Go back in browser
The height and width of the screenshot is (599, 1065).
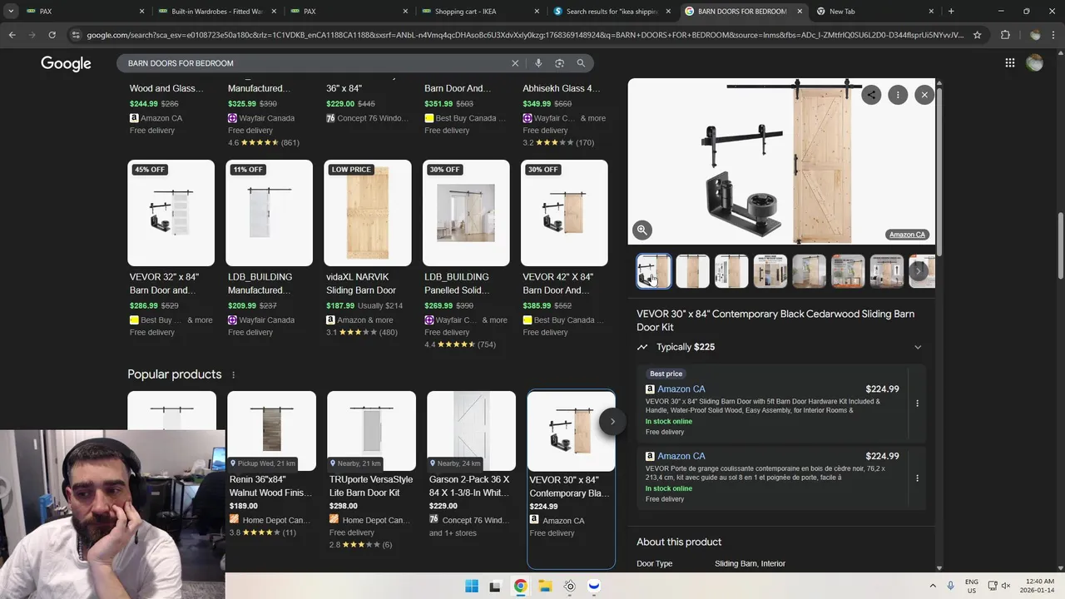pos(12,35)
